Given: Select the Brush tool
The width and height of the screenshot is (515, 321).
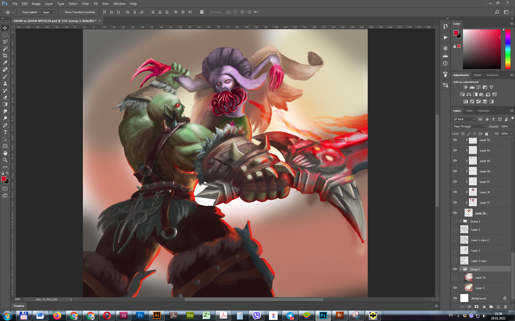Looking at the screenshot, I should tap(5, 77).
